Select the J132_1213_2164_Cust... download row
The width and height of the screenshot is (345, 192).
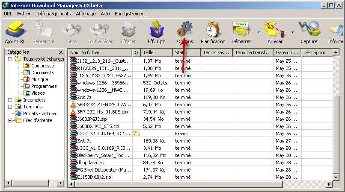coord(200,61)
